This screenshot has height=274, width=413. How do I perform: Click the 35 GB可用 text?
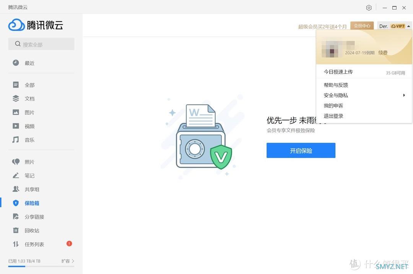395,73
